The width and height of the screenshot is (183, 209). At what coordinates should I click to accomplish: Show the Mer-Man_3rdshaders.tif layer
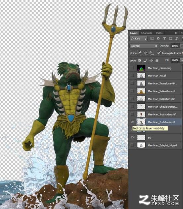pos(132,114)
